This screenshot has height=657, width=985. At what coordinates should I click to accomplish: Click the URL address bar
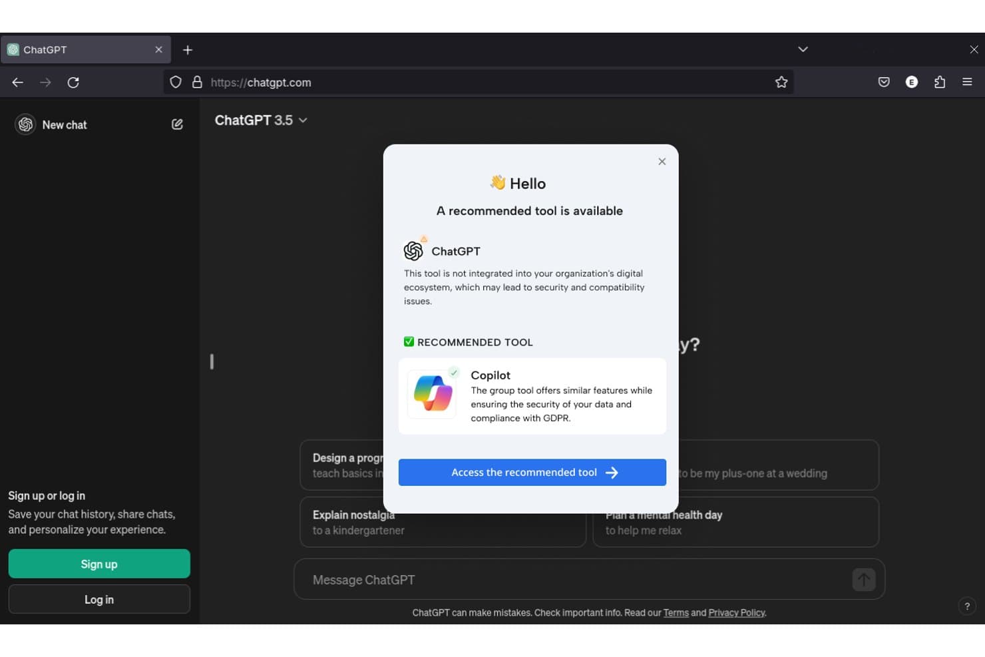pos(478,83)
